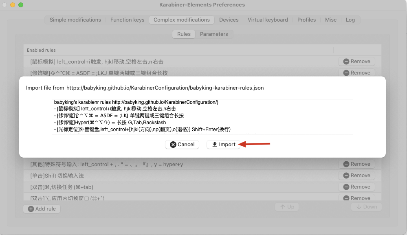Remove the 修饰键 ASDF rule
Screen dimensions: 407x235
[356, 73]
